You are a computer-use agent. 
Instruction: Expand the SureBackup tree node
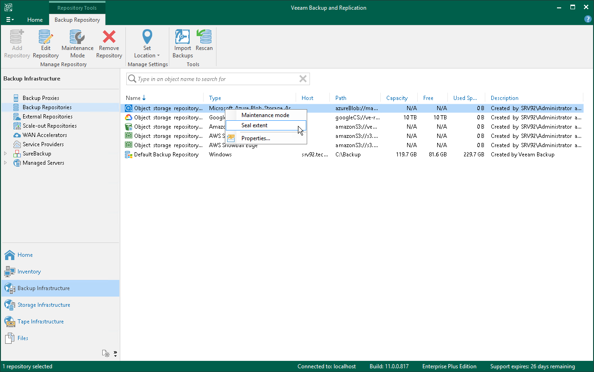(6, 154)
